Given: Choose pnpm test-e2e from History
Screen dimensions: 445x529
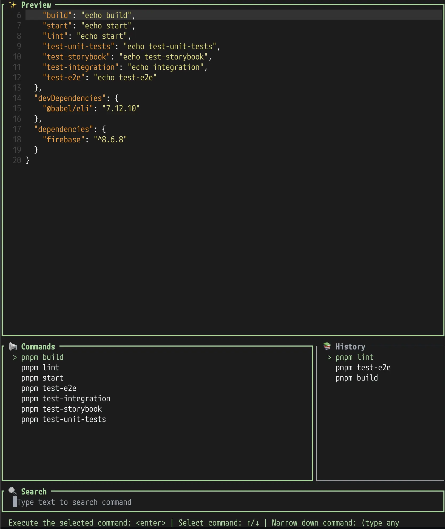Looking at the screenshot, I should 363,368.
